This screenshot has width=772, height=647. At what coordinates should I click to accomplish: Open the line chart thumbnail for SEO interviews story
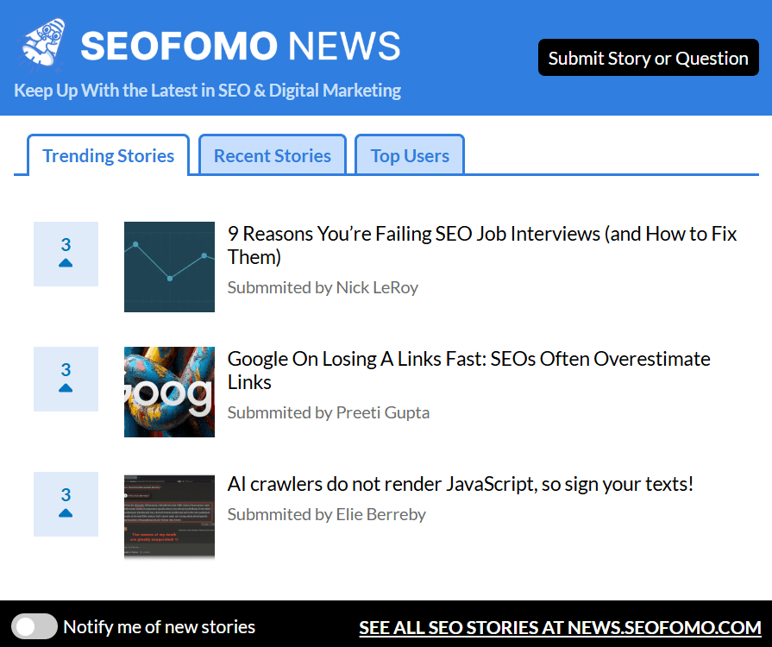[169, 267]
